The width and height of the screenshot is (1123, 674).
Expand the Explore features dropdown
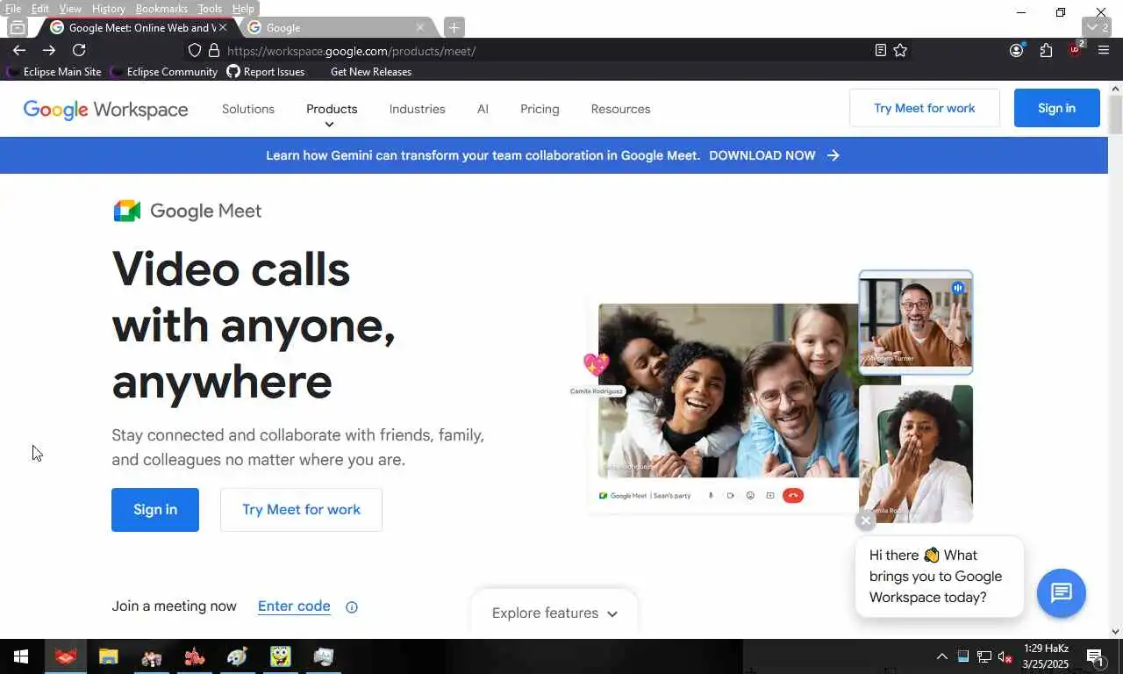click(x=554, y=613)
